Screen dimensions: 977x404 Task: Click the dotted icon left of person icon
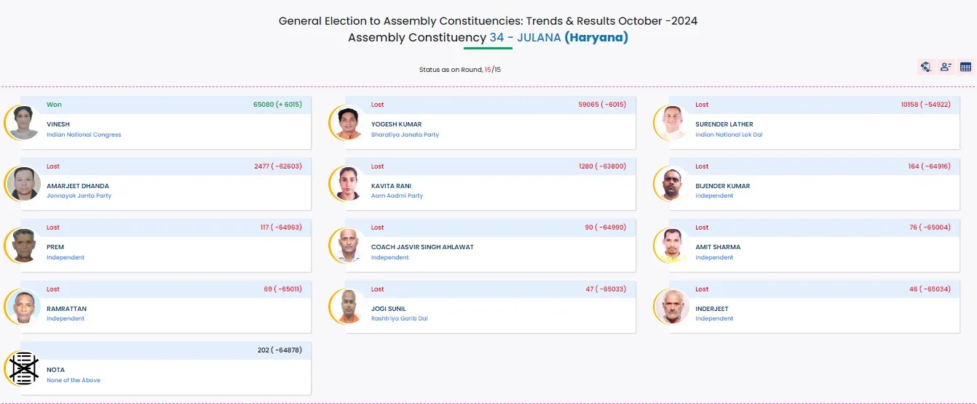point(925,67)
